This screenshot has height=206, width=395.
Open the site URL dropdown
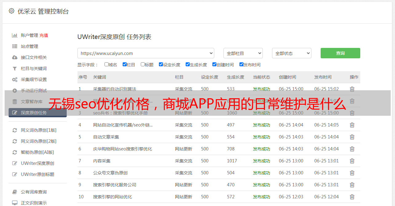coord(146,53)
